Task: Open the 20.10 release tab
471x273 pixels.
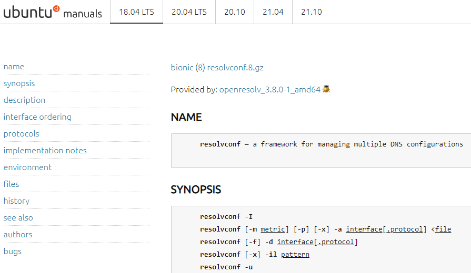Action: (x=235, y=12)
